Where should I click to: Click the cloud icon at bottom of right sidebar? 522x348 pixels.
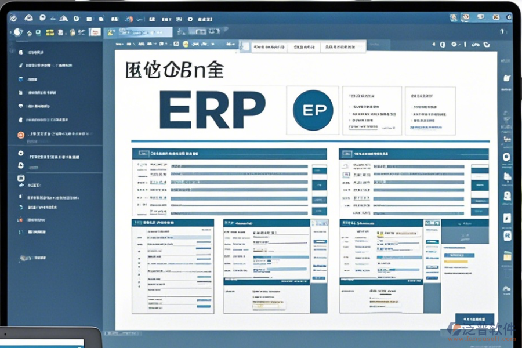[x=507, y=288]
